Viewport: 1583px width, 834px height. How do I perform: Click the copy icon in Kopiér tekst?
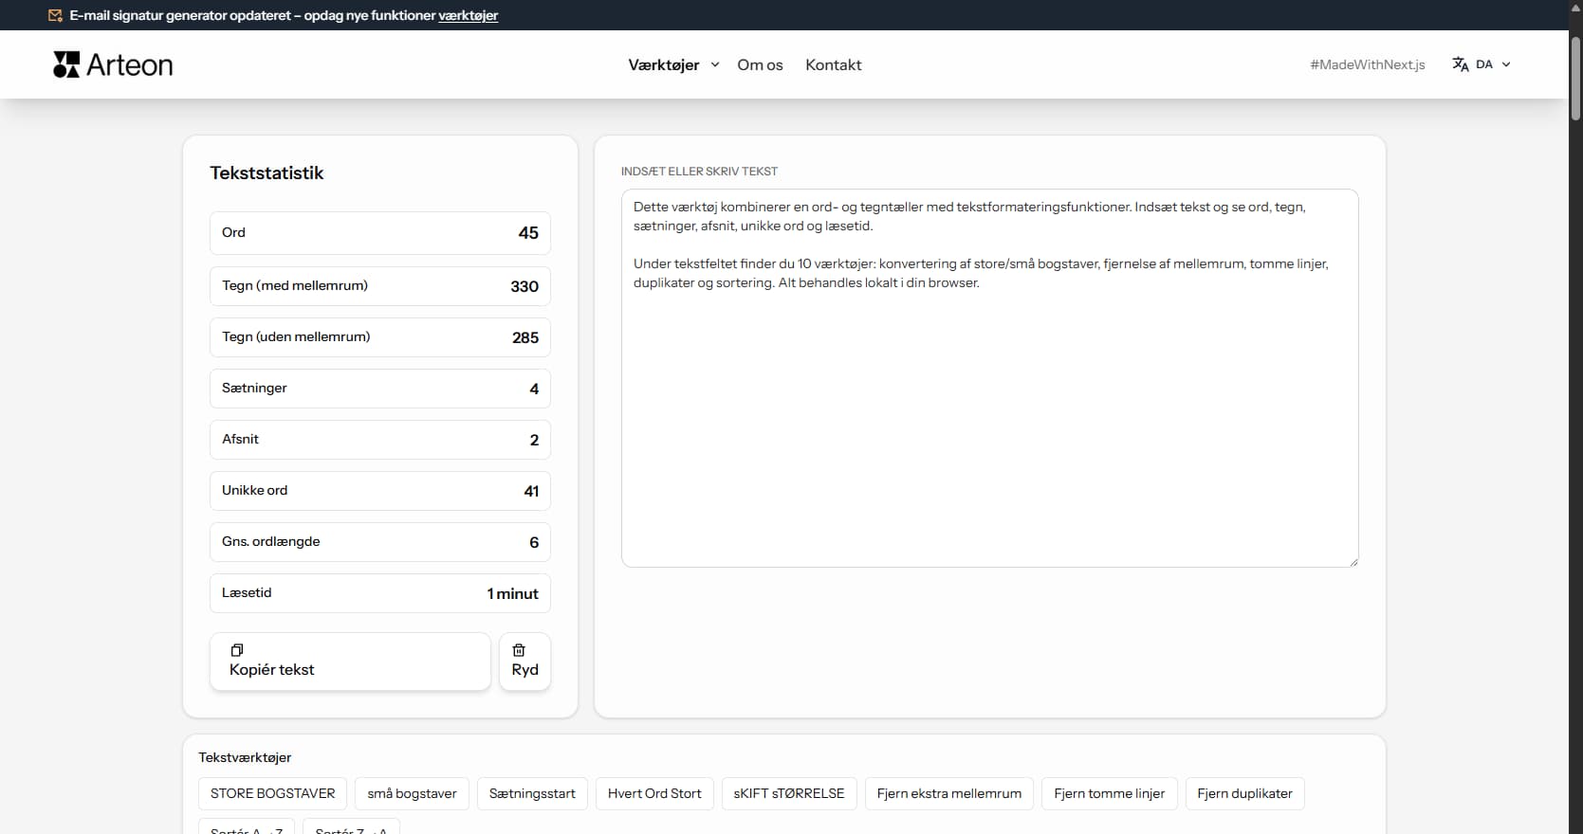(x=237, y=650)
